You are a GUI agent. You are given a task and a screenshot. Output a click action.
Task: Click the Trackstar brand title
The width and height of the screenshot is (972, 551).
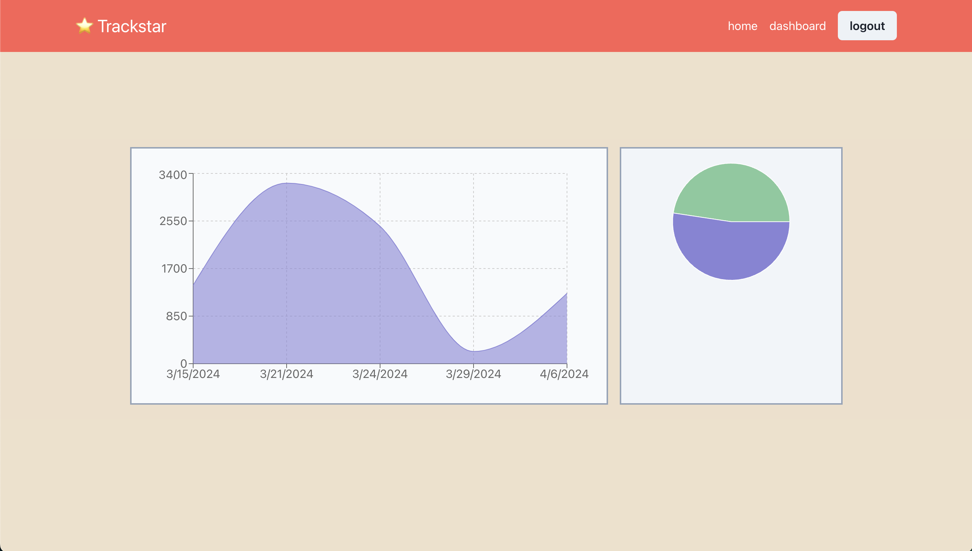[132, 26]
